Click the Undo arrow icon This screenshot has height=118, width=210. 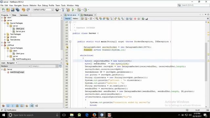tap(23, 10)
